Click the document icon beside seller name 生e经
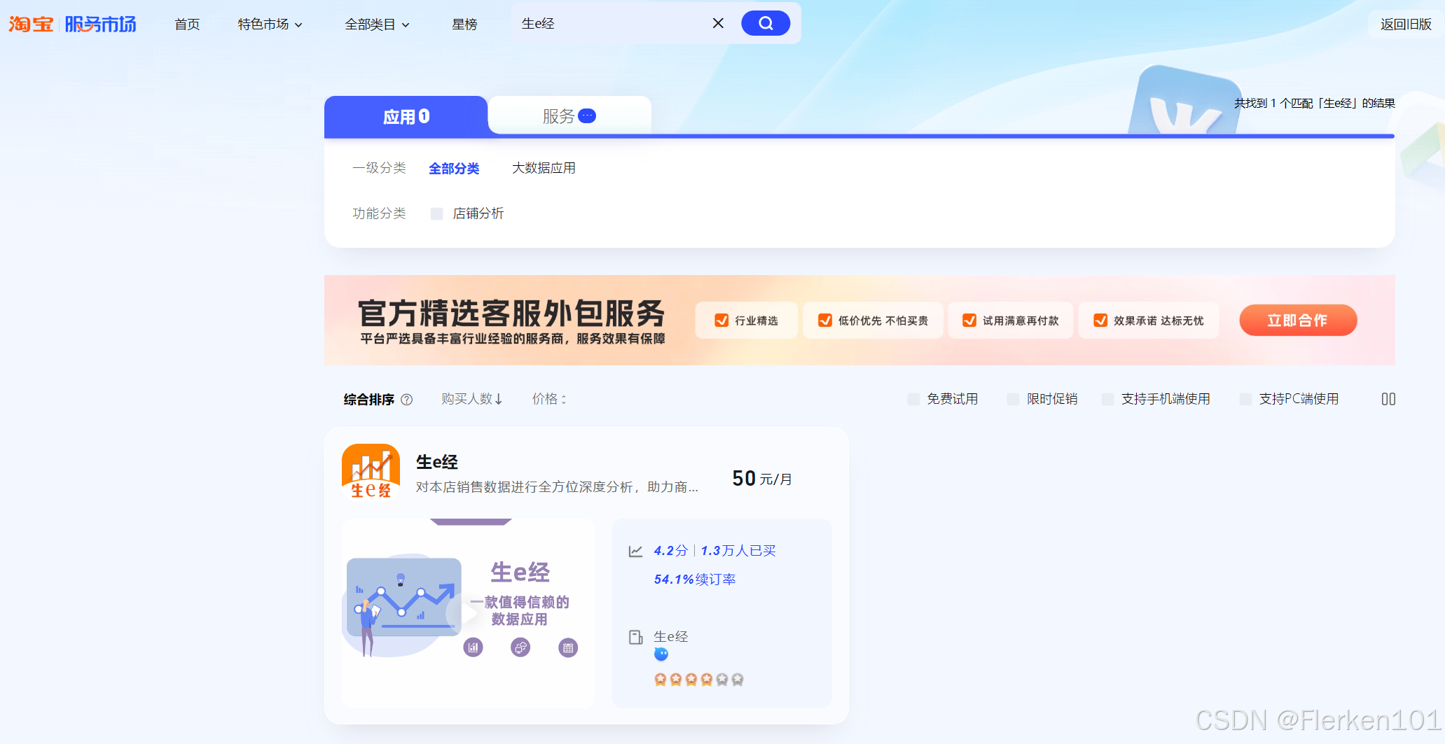Image resolution: width=1445 pixels, height=744 pixels. pos(635,637)
